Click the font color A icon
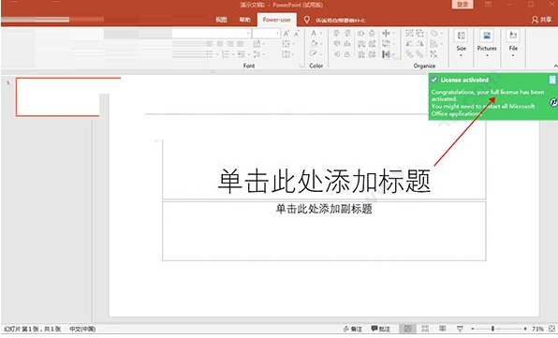The image size is (558, 338). (x=314, y=33)
